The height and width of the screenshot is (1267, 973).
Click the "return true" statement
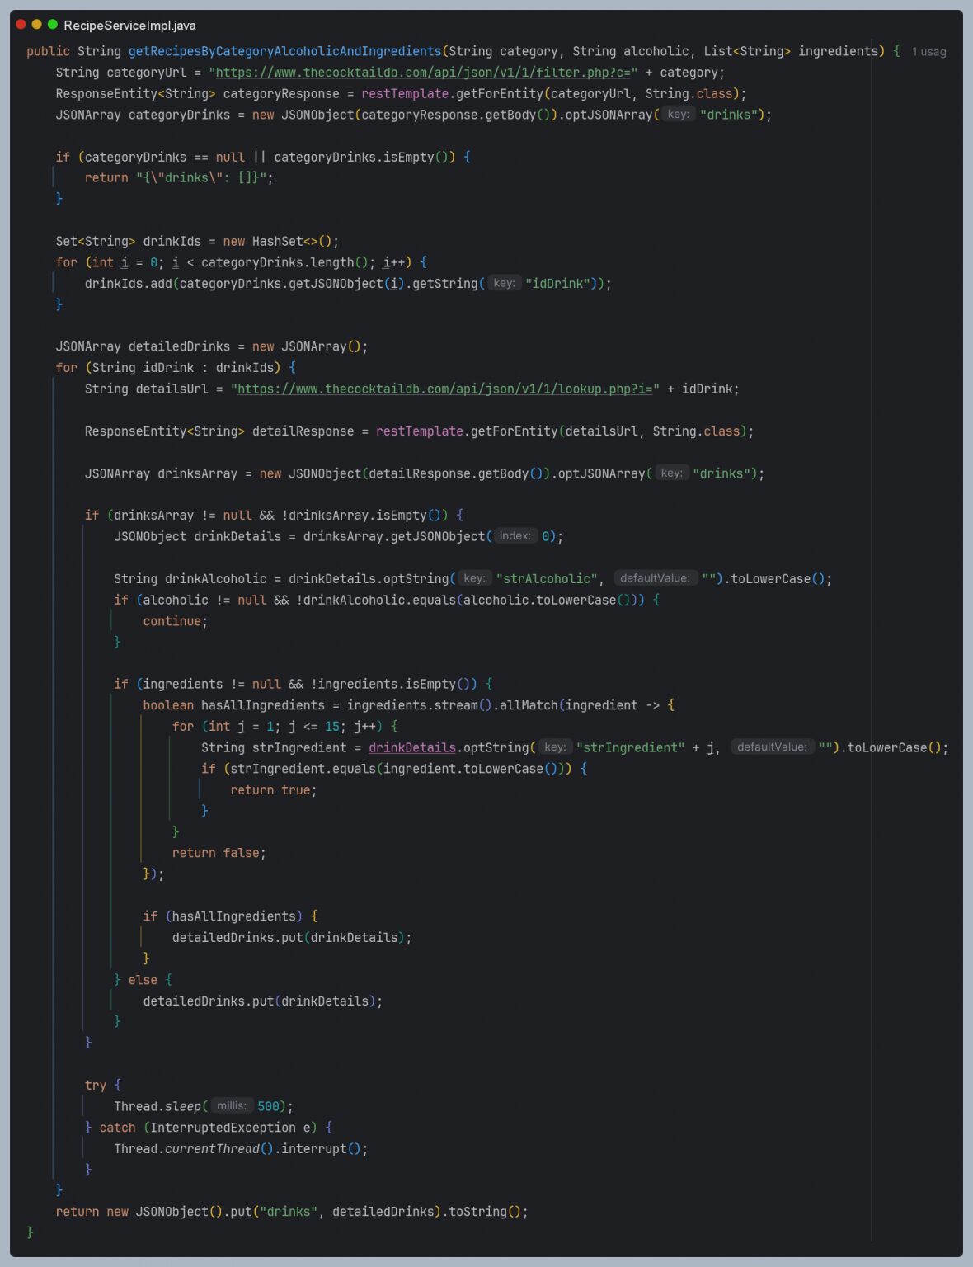273,790
